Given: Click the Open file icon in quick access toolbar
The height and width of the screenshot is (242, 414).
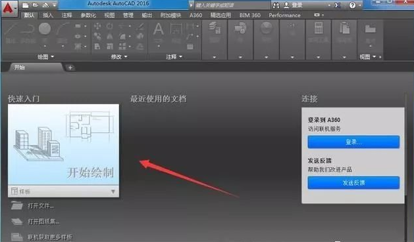Looking at the screenshot, I should [36, 5].
